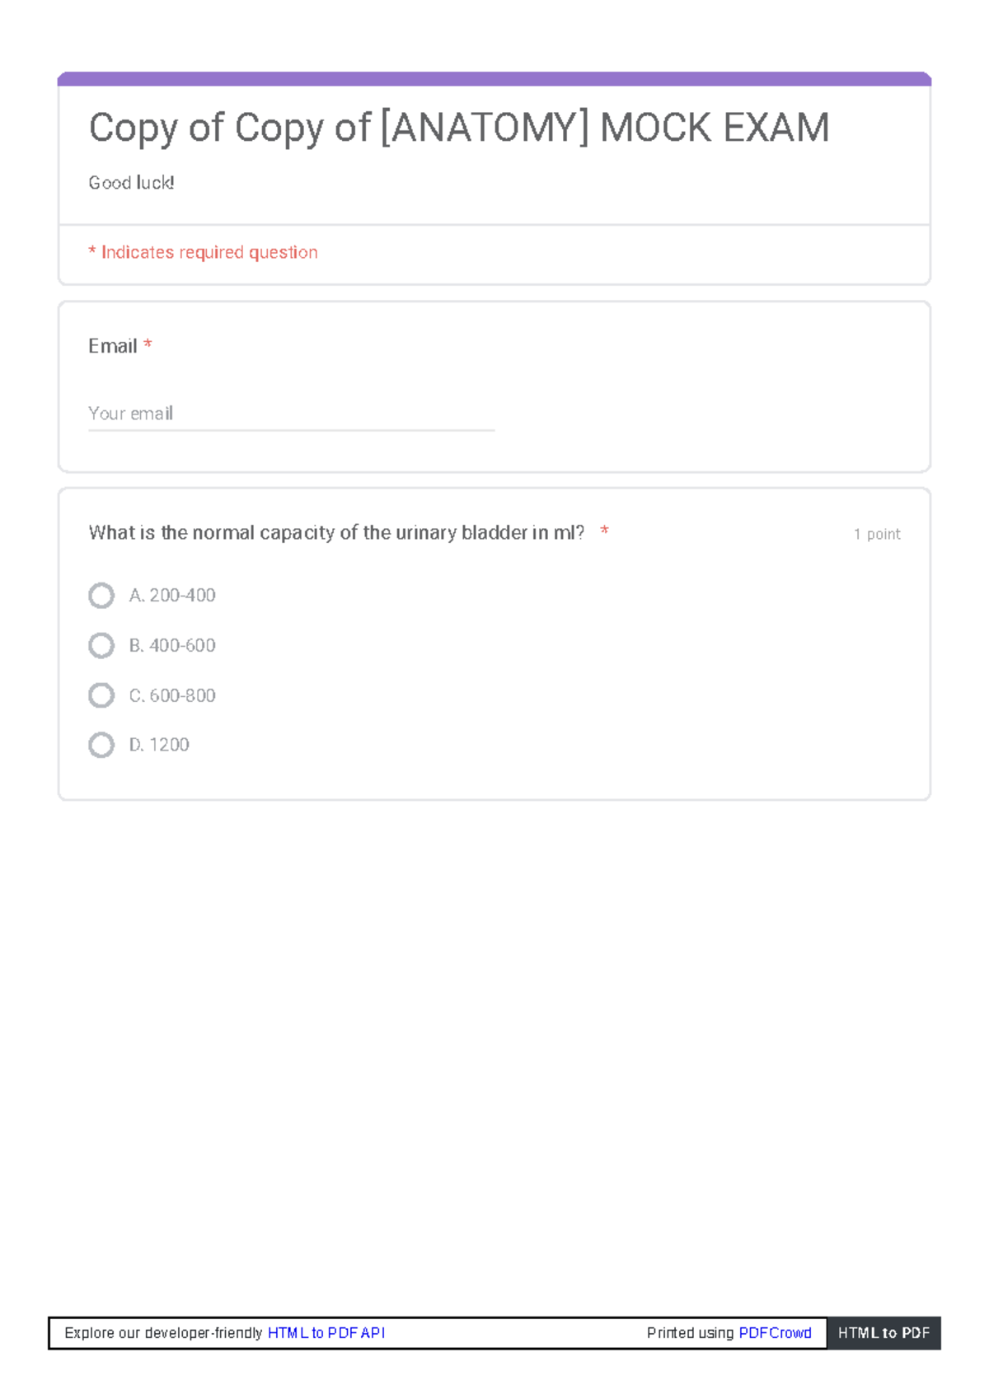Image resolution: width=989 pixels, height=1399 pixels.
Task: Mark the radio circle for D. 1200
Action: click(x=101, y=745)
